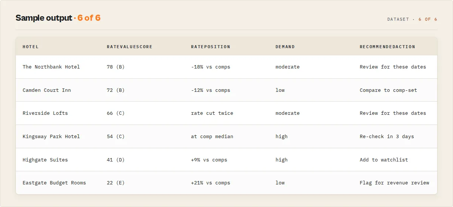Click the RATEVALUESCORE column header

[x=129, y=47]
